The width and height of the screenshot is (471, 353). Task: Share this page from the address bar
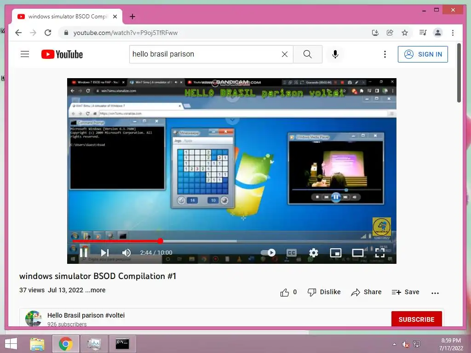click(390, 33)
